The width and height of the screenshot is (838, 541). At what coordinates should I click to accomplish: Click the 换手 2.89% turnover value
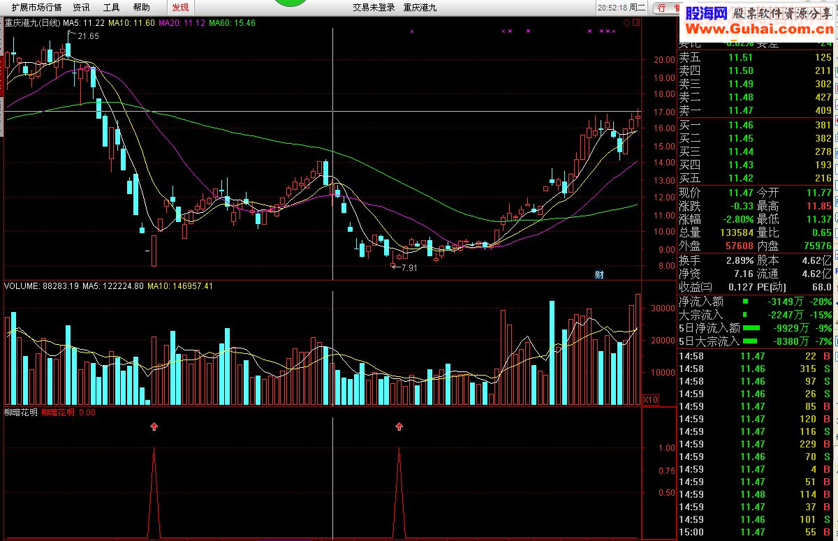pyautogui.click(x=740, y=260)
